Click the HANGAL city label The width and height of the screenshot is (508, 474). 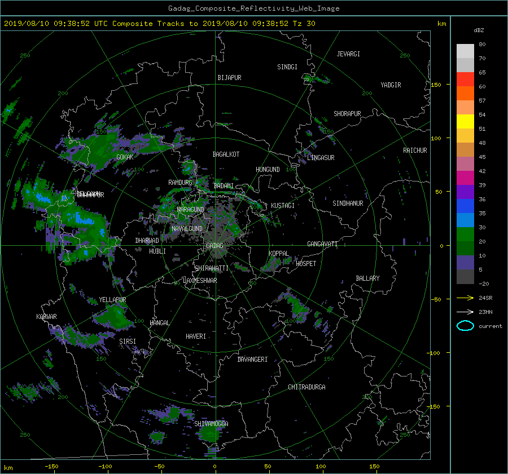pyautogui.click(x=159, y=323)
